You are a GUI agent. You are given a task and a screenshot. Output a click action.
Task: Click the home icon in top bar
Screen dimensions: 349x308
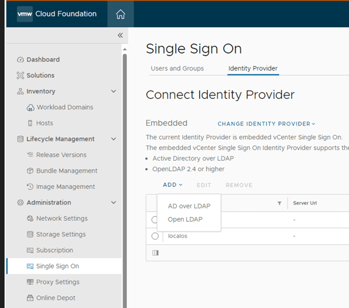tap(120, 15)
